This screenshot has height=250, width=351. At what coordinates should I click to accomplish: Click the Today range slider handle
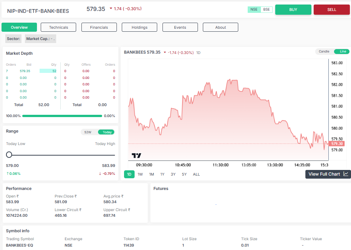9,155
